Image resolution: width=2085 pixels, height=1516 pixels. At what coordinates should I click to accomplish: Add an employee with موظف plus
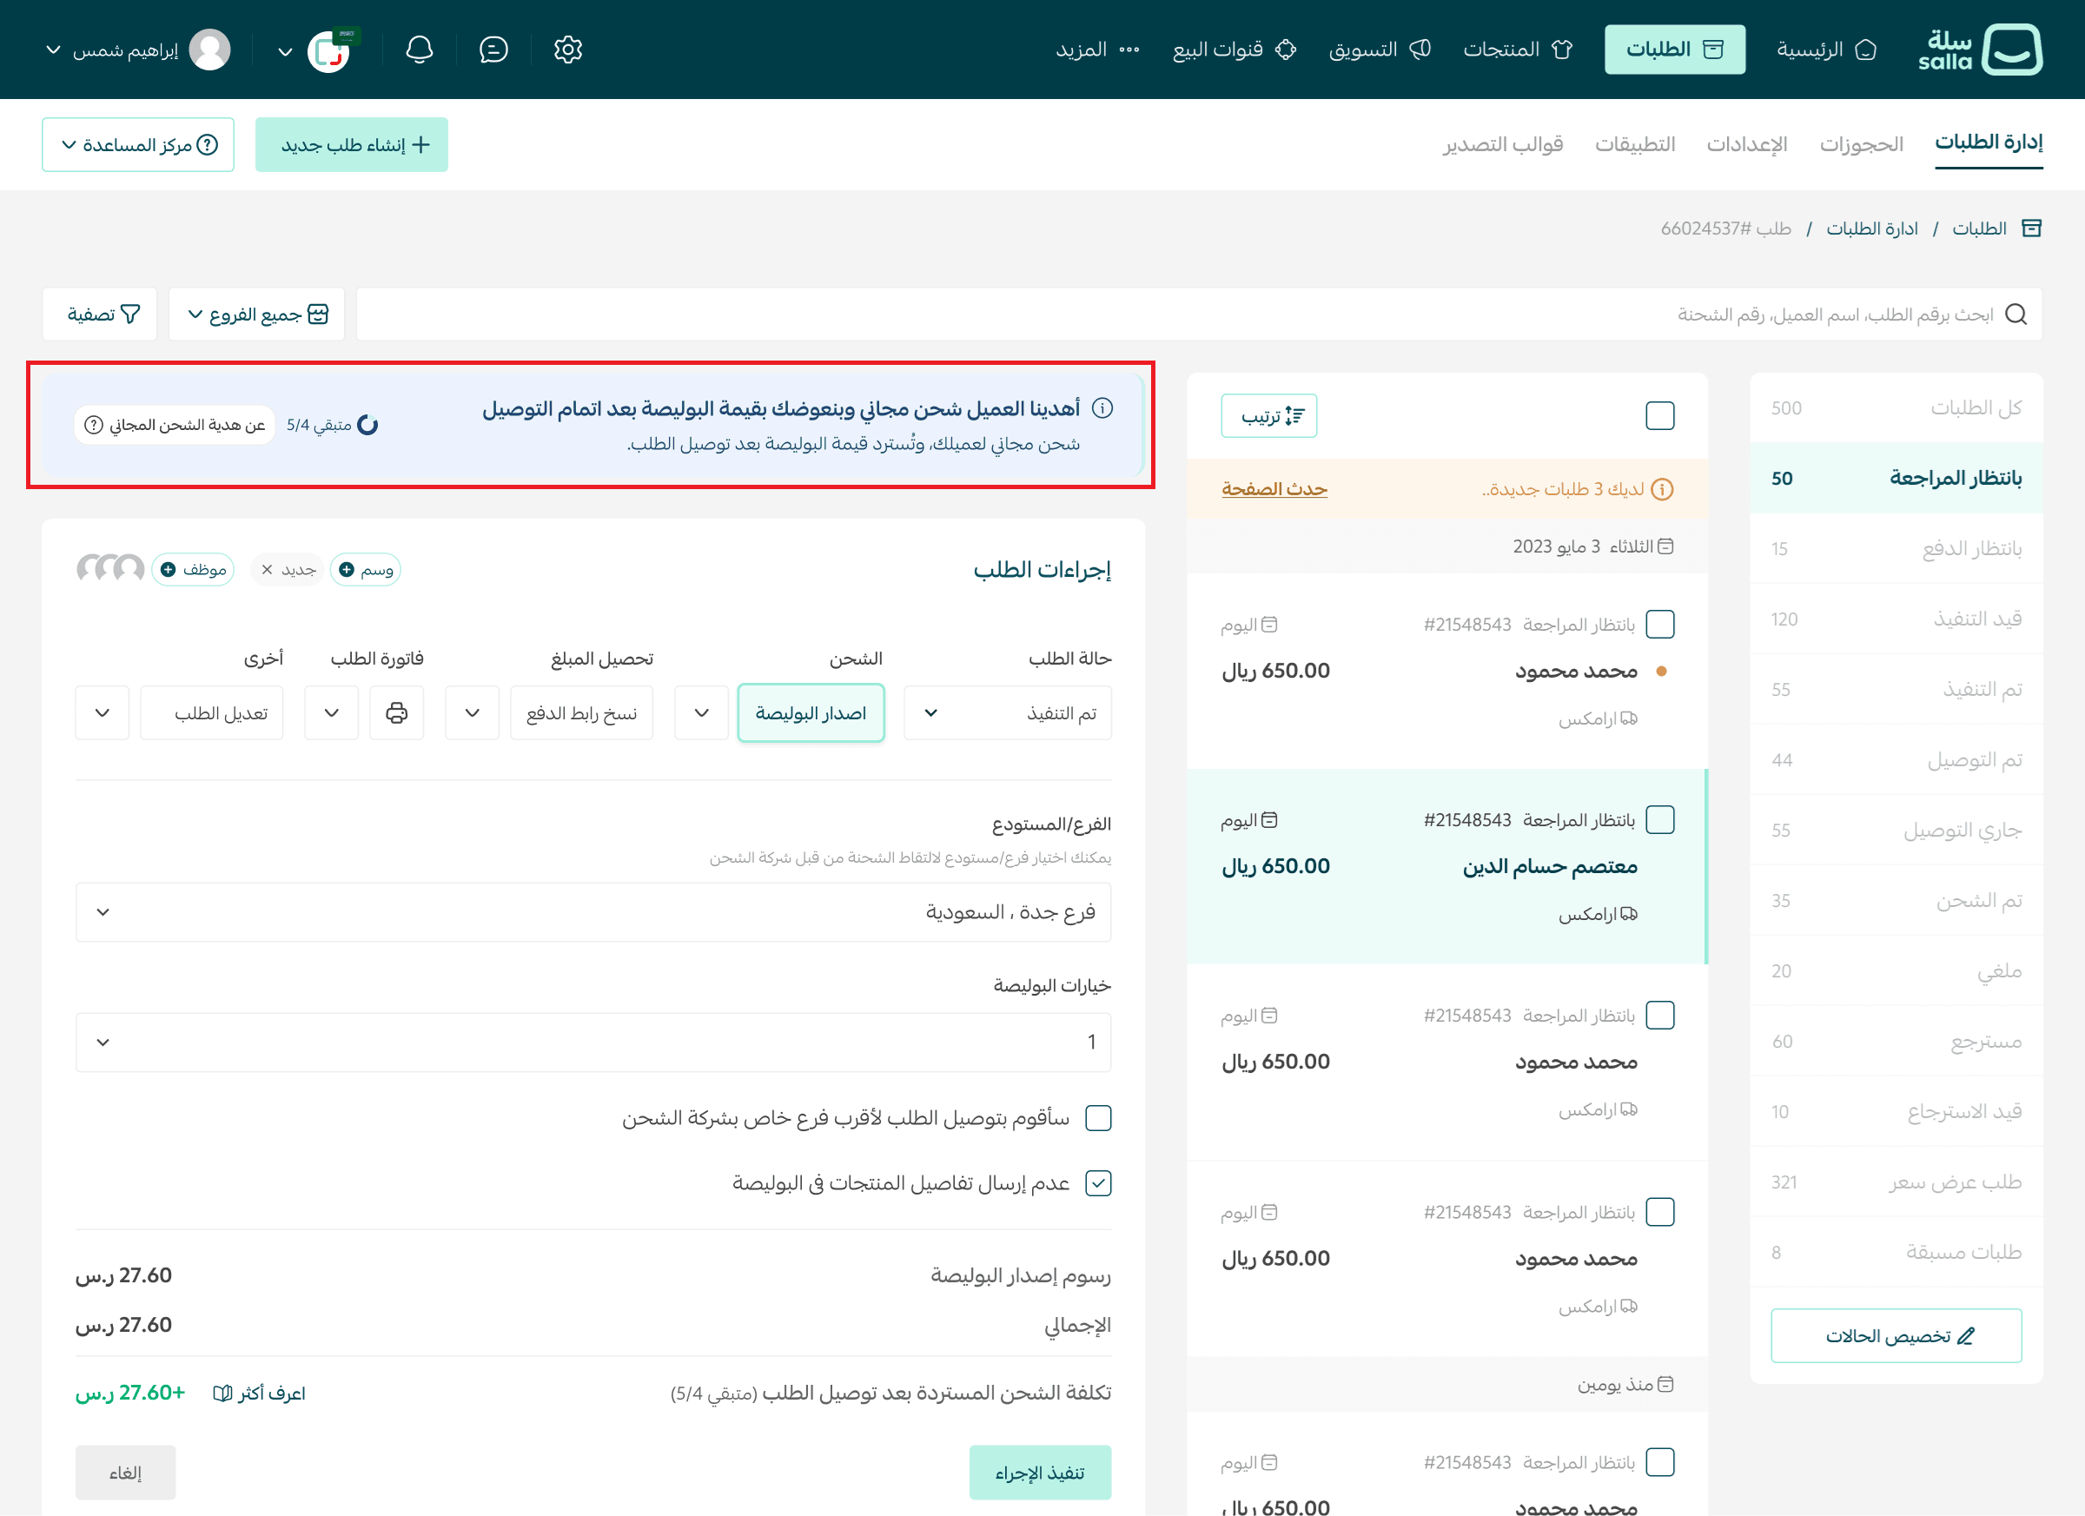tap(193, 570)
